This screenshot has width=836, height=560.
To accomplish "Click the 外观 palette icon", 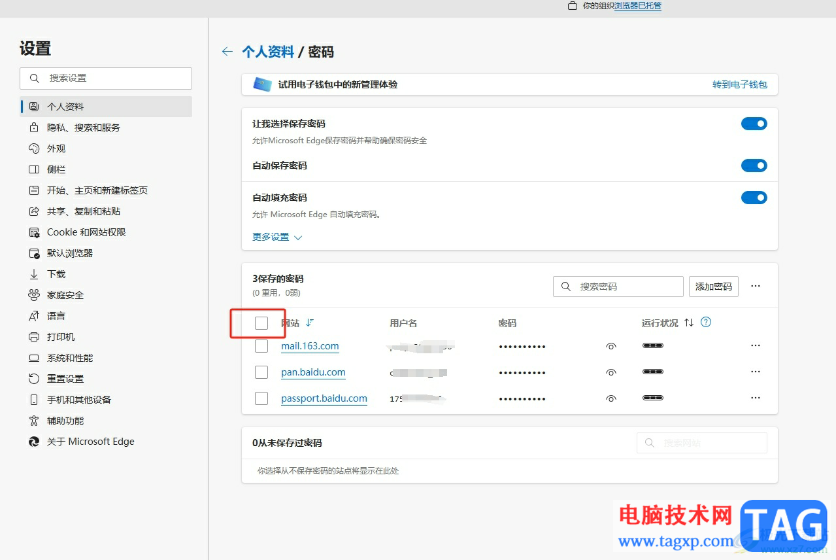I will pos(34,149).
